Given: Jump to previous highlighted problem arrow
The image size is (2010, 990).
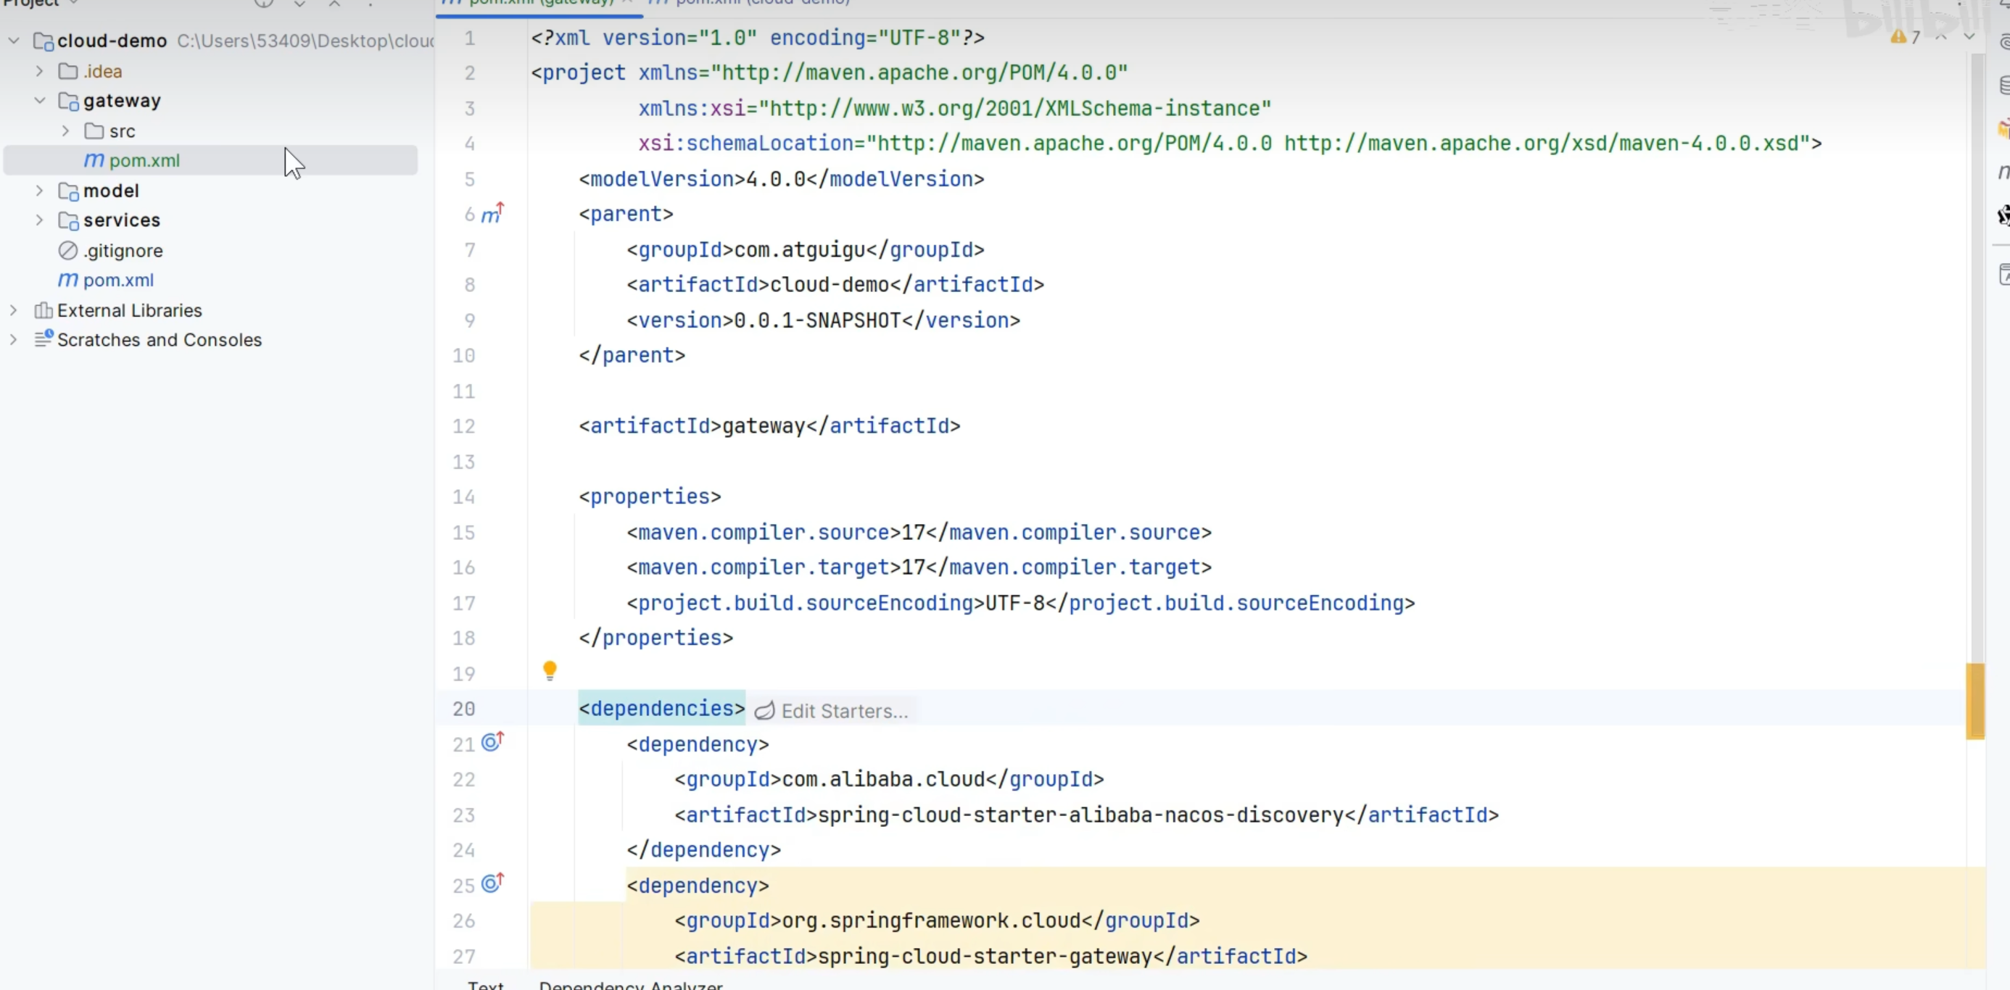Looking at the screenshot, I should pos(1941,38).
